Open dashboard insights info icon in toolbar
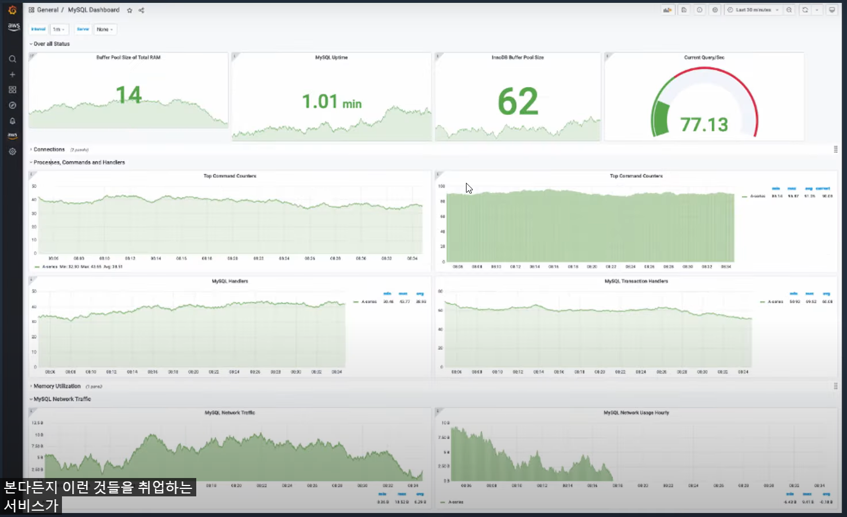The height and width of the screenshot is (517, 847). pyautogui.click(x=699, y=10)
